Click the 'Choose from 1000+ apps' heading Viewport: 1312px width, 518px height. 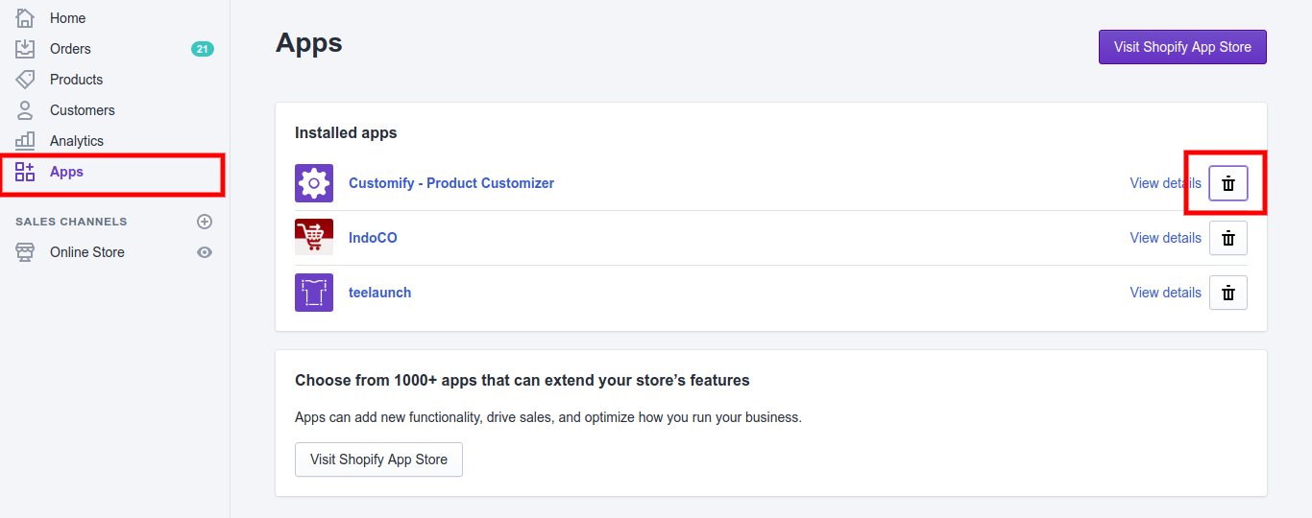(522, 381)
